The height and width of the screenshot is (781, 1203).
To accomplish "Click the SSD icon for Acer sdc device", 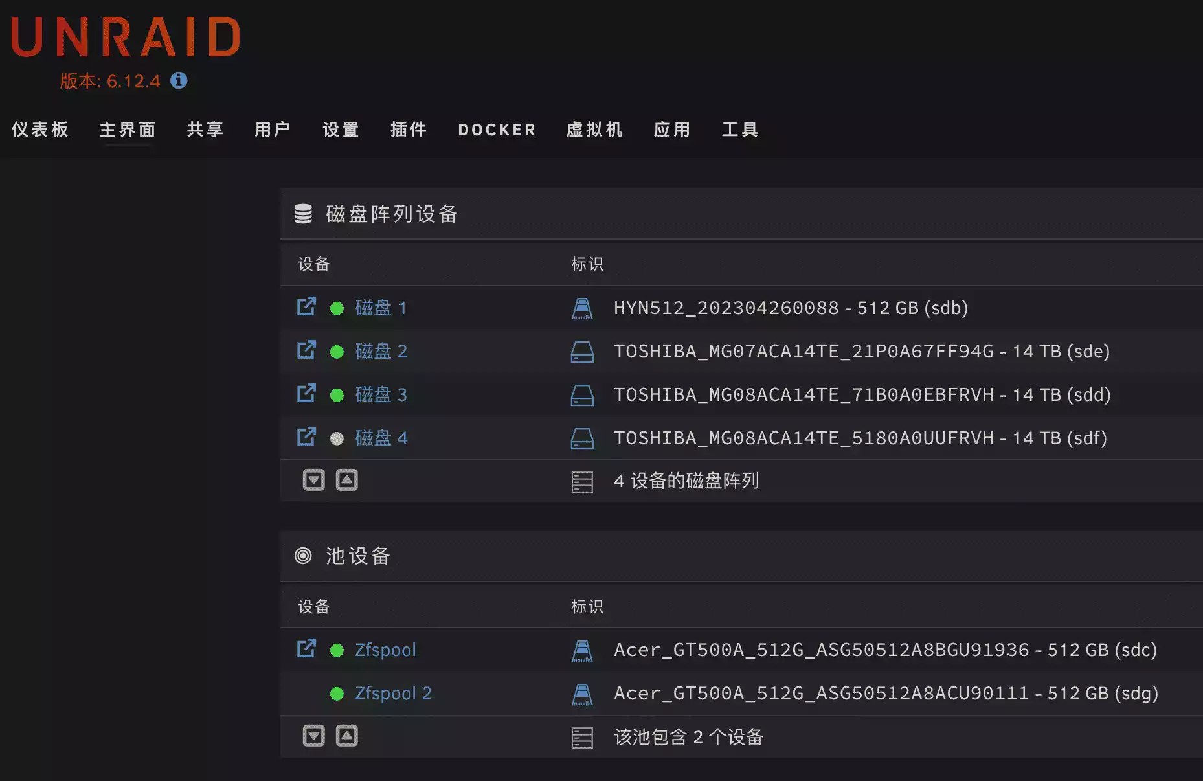I will pos(582,650).
